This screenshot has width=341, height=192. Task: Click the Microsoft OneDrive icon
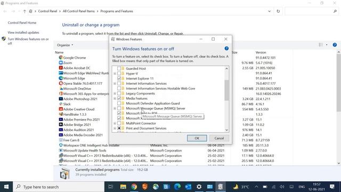click(x=61, y=89)
